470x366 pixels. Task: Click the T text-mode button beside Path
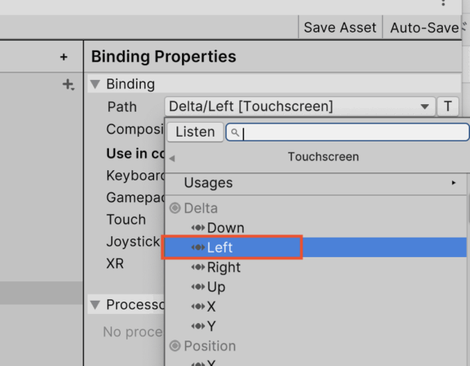[447, 106]
